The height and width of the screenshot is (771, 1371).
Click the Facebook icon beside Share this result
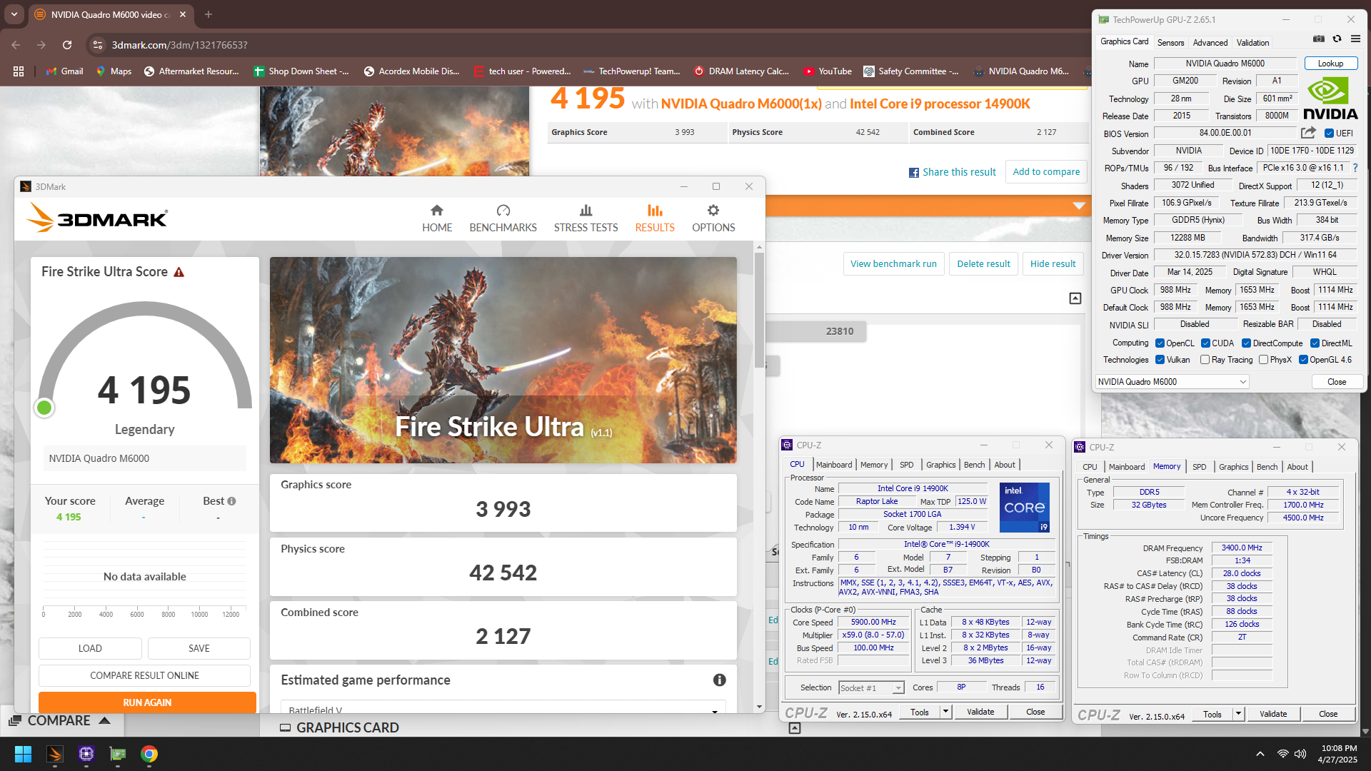pos(913,173)
